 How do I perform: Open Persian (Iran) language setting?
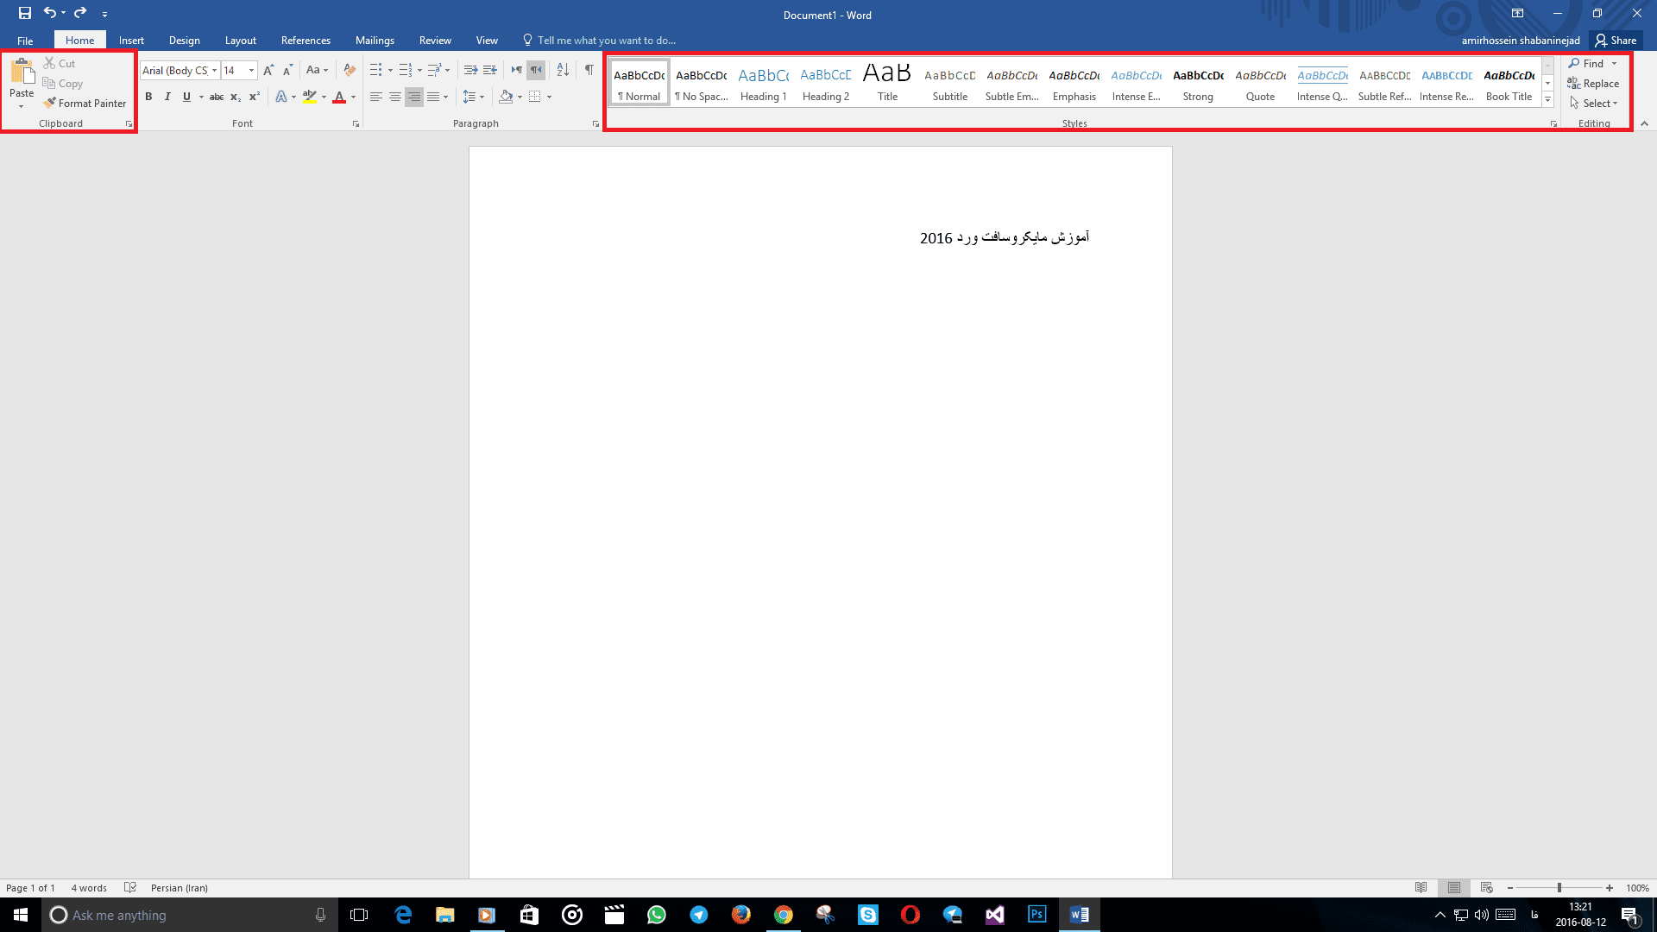pyautogui.click(x=179, y=888)
